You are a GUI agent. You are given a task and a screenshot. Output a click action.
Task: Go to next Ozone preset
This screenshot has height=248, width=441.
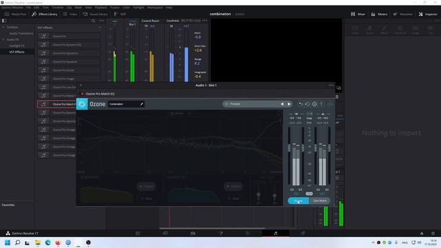coord(289,104)
